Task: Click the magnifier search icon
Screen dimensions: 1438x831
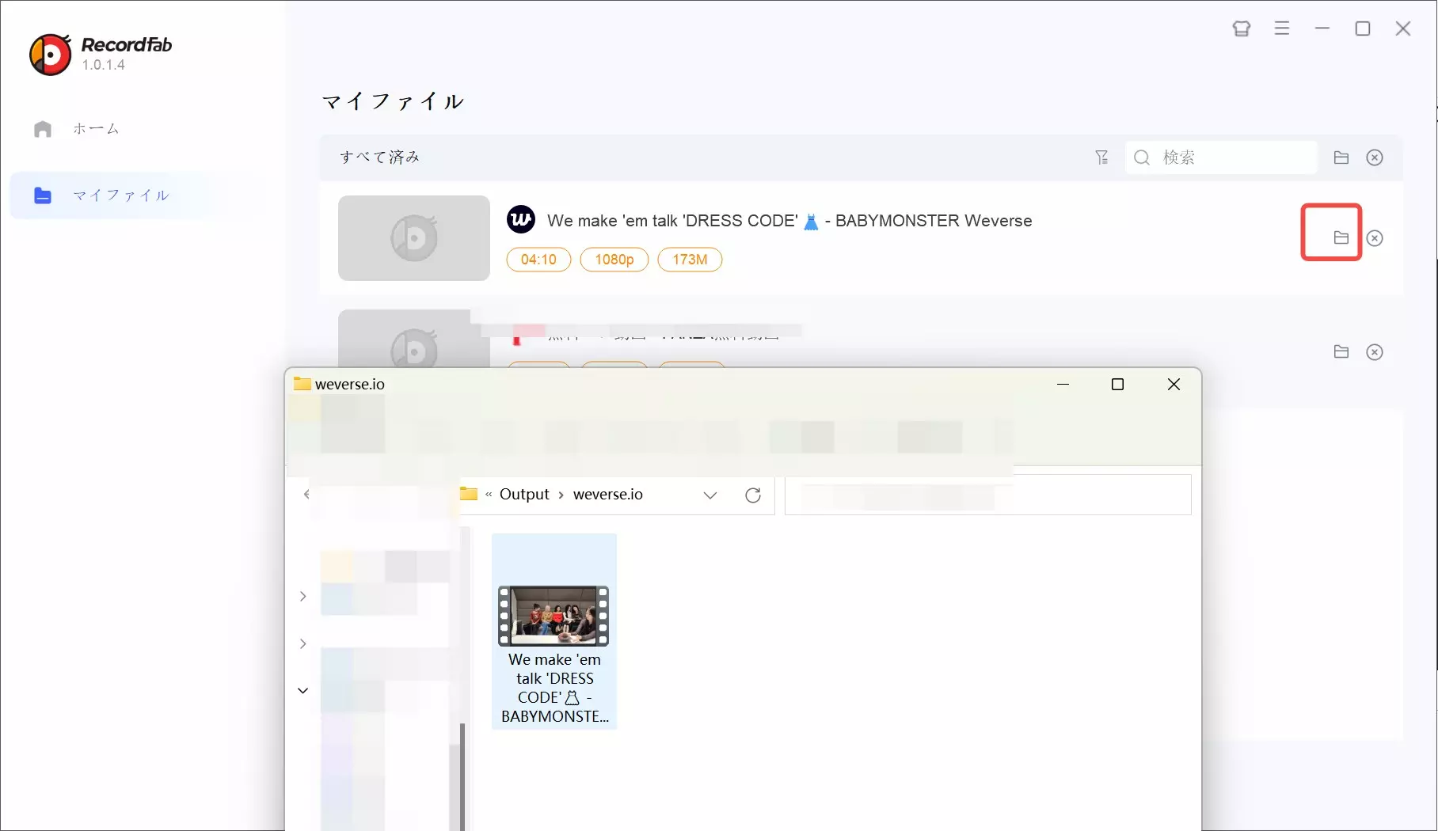Action: (x=1142, y=157)
